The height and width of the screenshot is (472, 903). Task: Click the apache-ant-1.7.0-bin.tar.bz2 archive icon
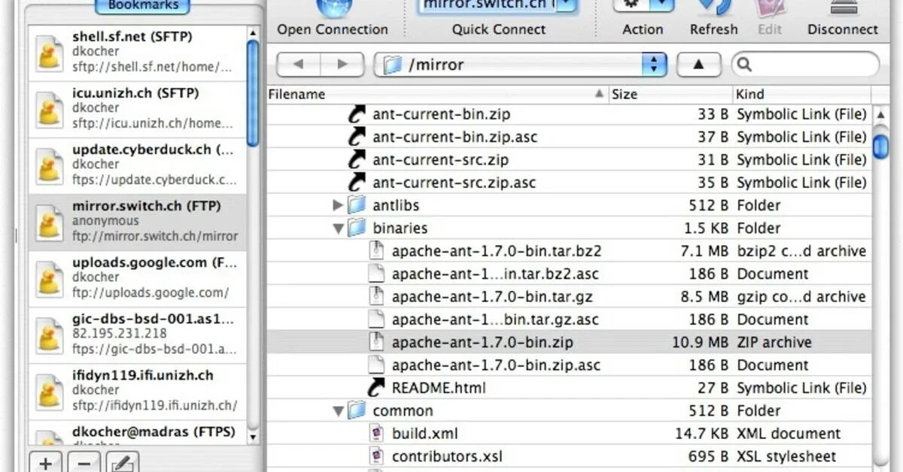pyautogui.click(x=376, y=251)
